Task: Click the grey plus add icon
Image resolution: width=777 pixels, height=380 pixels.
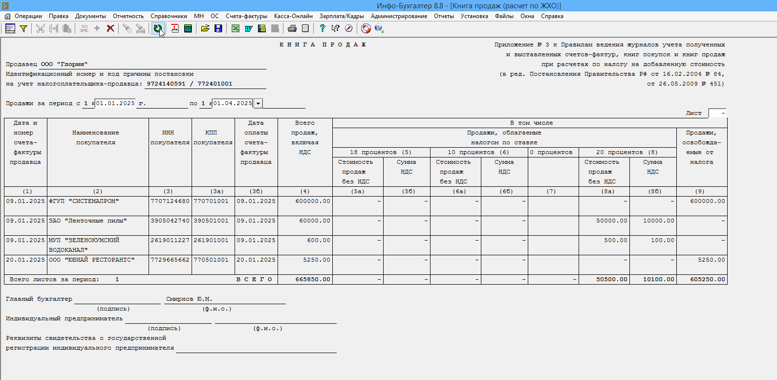Action: pyautogui.click(x=97, y=28)
